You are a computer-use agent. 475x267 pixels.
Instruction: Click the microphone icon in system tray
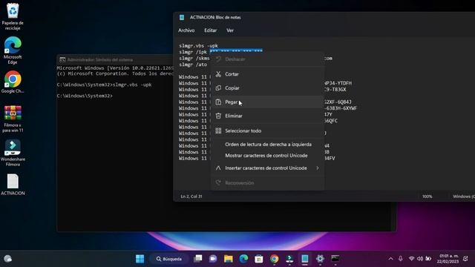[x=401, y=259]
